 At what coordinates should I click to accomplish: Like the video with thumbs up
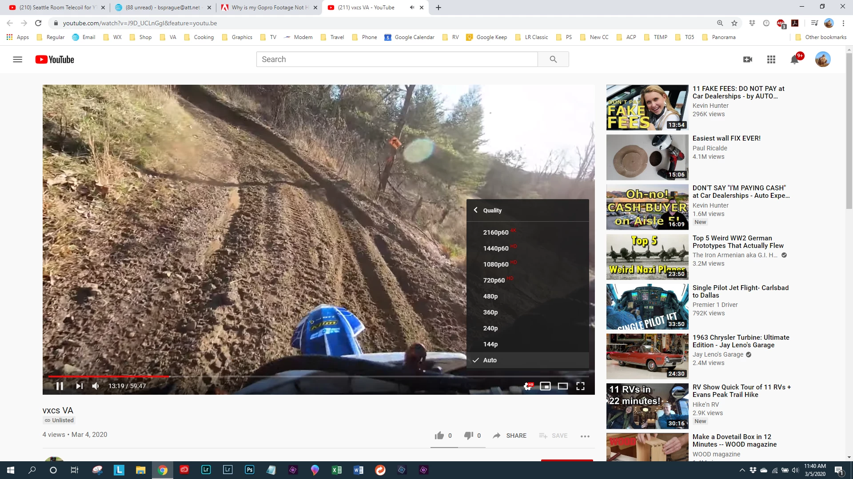click(439, 436)
